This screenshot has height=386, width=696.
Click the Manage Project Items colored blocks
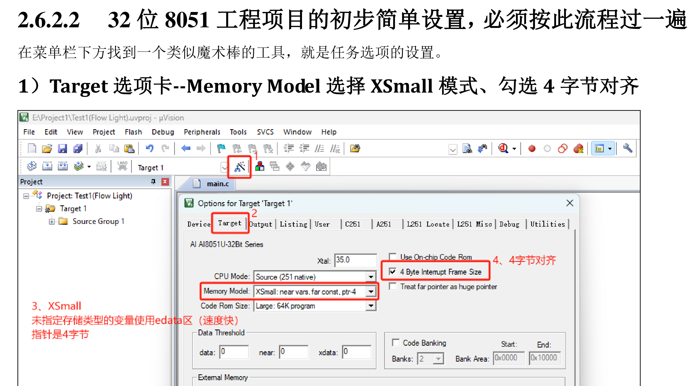[260, 166]
